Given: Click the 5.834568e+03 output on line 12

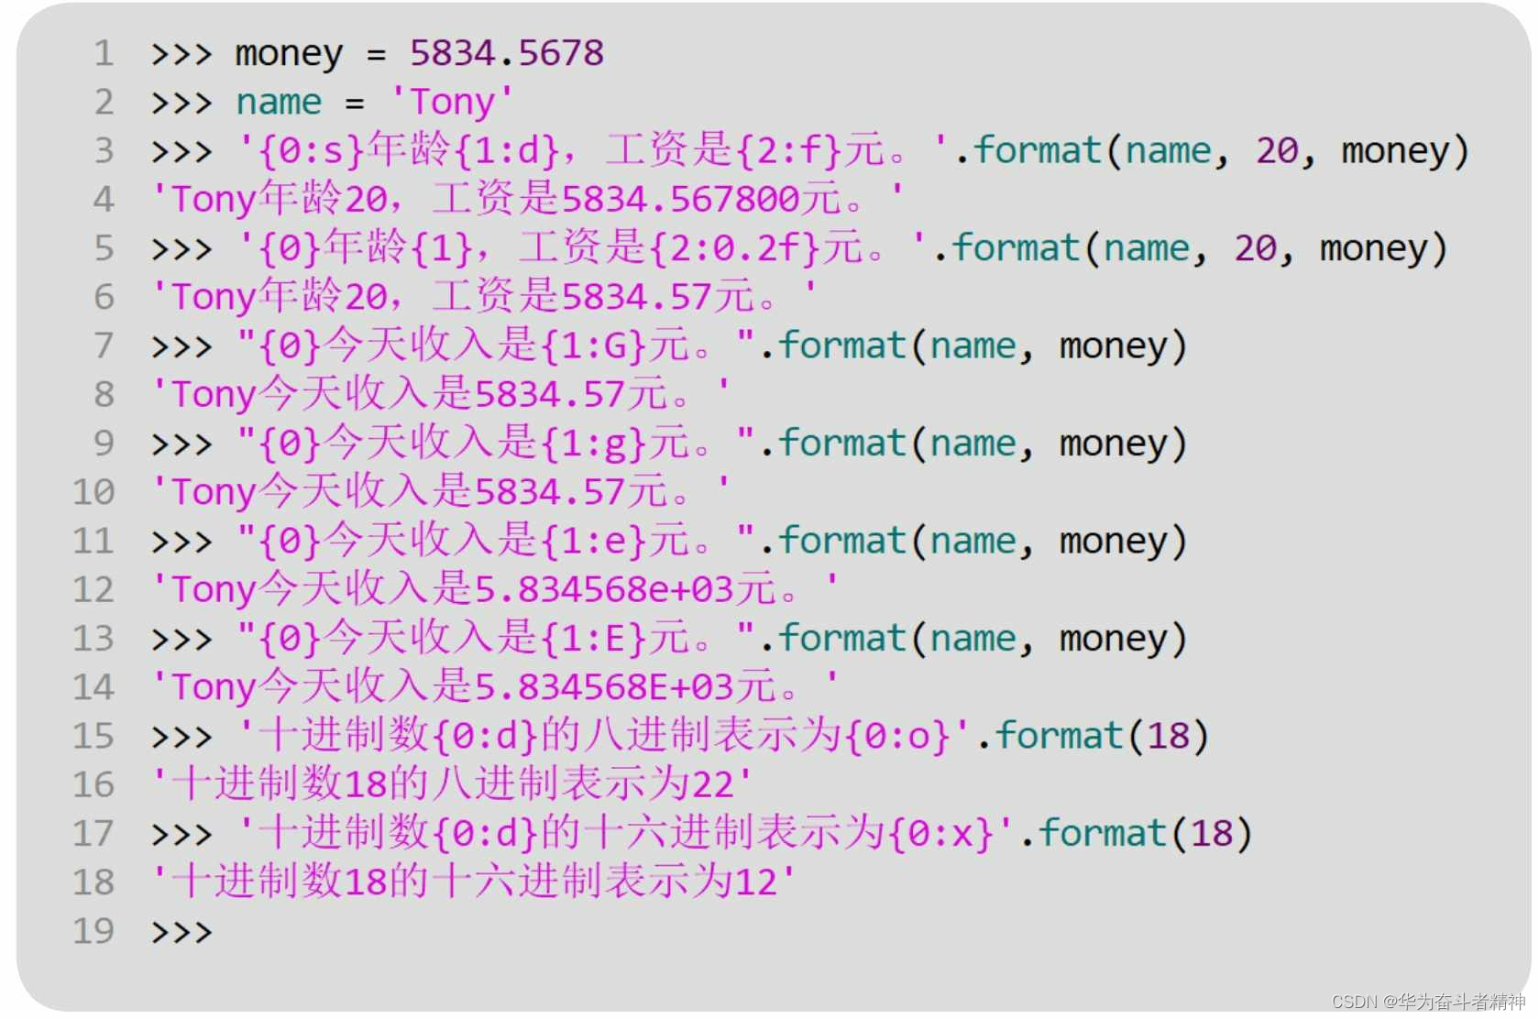Looking at the screenshot, I should 604,589.
